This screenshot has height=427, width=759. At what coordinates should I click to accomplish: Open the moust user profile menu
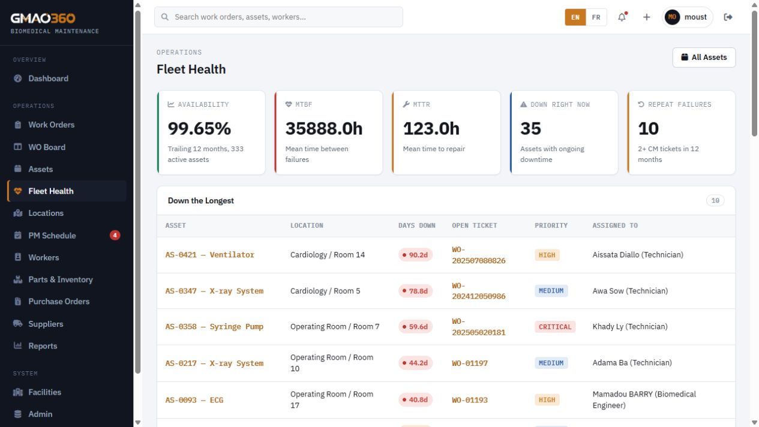(x=688, y=17)
